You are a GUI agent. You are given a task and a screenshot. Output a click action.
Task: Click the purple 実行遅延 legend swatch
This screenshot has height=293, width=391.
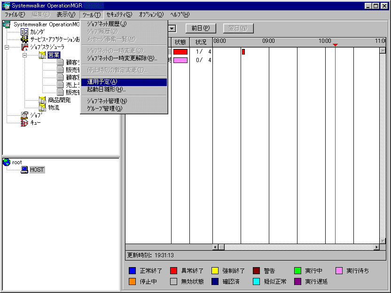pos(297,282)
